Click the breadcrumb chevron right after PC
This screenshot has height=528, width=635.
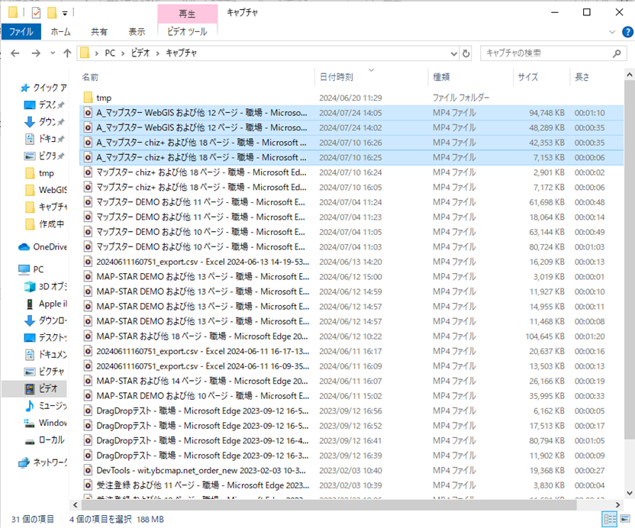click(122, 53)
